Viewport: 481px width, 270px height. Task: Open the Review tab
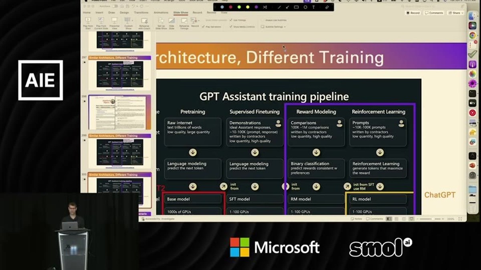(x=211, y=12)
